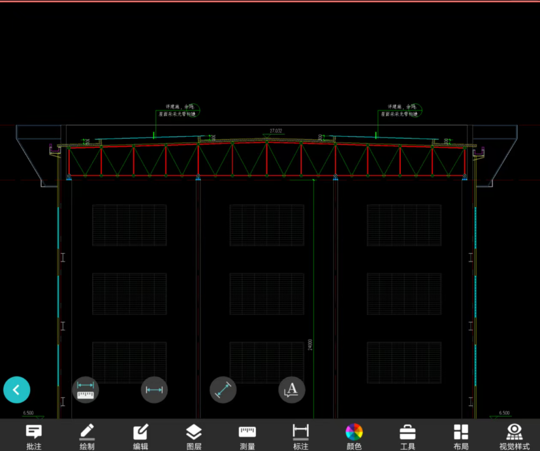Click the left 6.500 elevation marker
Image resolution: width=540 pixels, height=451 pixels.
point(28,413)
